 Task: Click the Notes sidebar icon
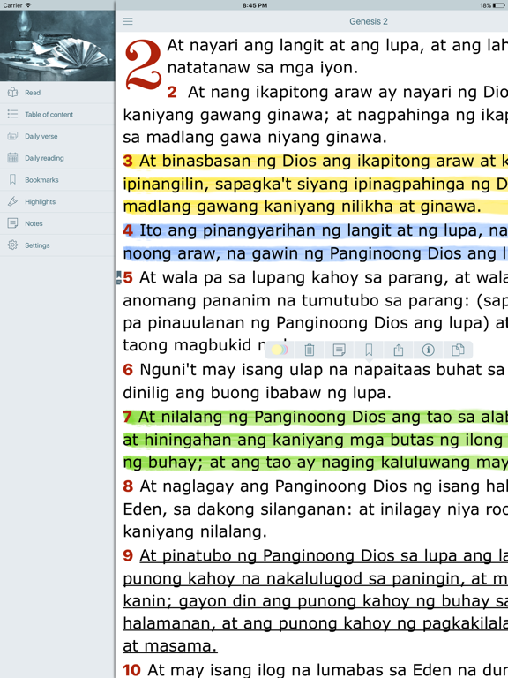[x=12, y=223]
